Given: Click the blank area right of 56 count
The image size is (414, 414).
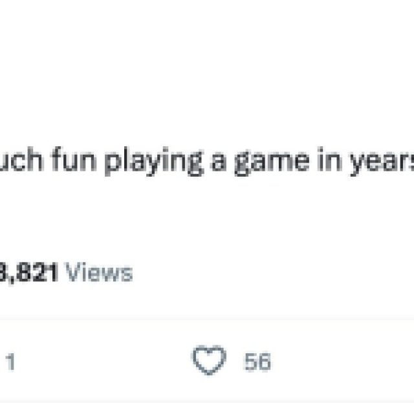Looking at the screenshot, I should pos(343,362).
